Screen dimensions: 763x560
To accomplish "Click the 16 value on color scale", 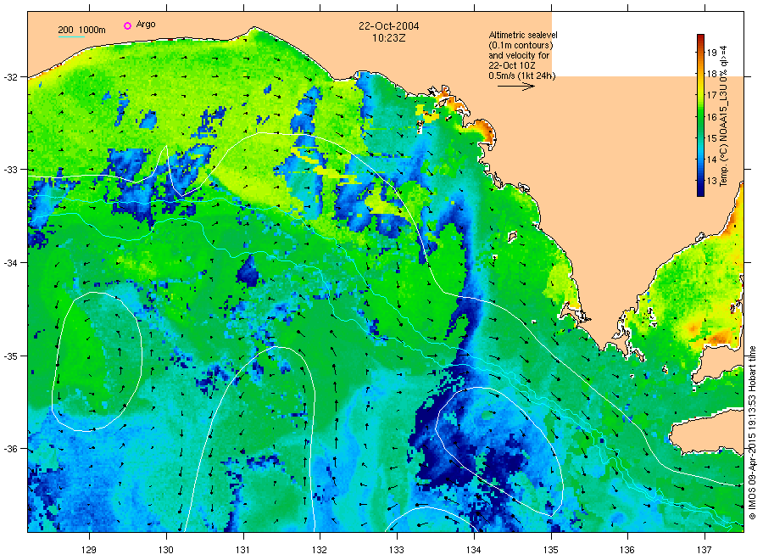I will pyautogui.click(x=711, y=117).
